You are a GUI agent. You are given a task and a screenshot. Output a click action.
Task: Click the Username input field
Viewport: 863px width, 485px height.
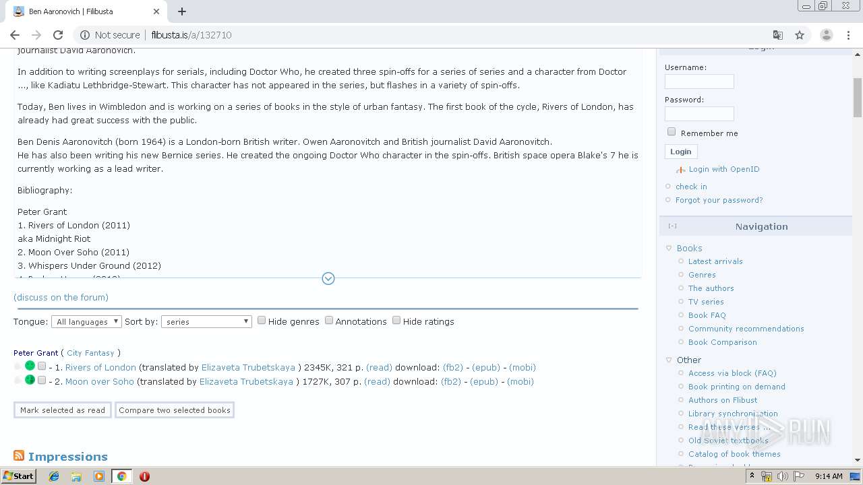point(699,82)
